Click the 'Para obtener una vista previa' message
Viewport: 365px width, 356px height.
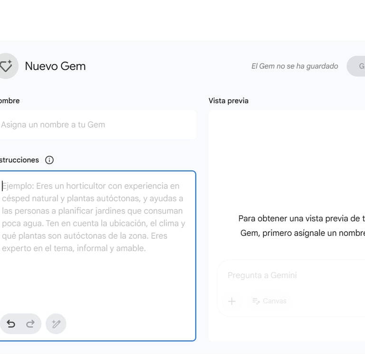(x=302, y=225)
